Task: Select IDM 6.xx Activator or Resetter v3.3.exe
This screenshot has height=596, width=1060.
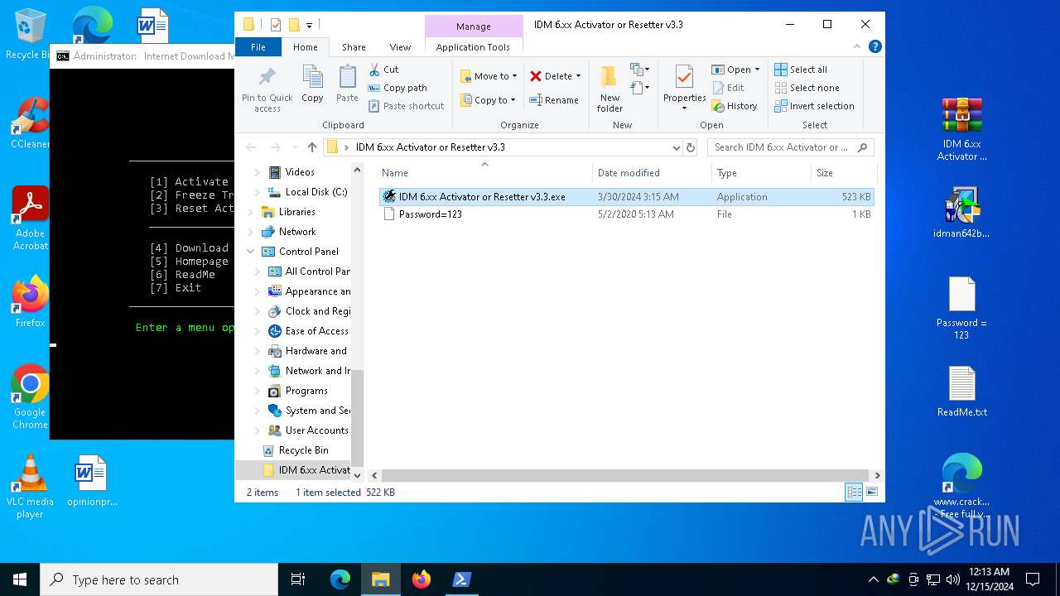Action: coord(626,197)
